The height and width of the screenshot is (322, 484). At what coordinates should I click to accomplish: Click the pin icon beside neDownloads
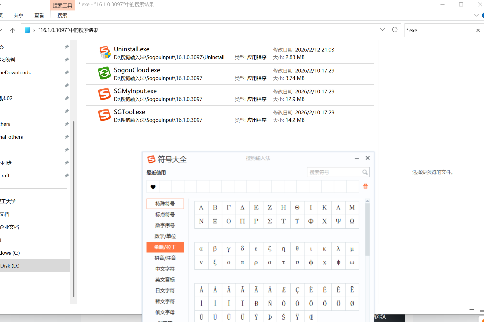(67, 72)
